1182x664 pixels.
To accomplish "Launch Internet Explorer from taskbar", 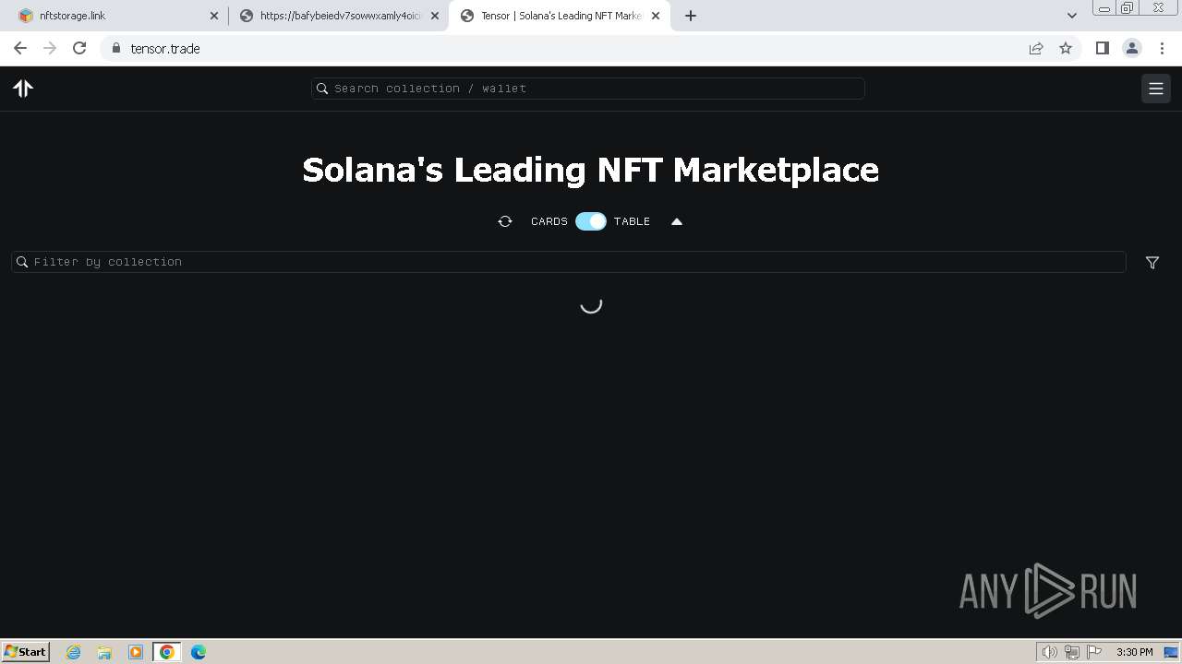I will (74, 652).
